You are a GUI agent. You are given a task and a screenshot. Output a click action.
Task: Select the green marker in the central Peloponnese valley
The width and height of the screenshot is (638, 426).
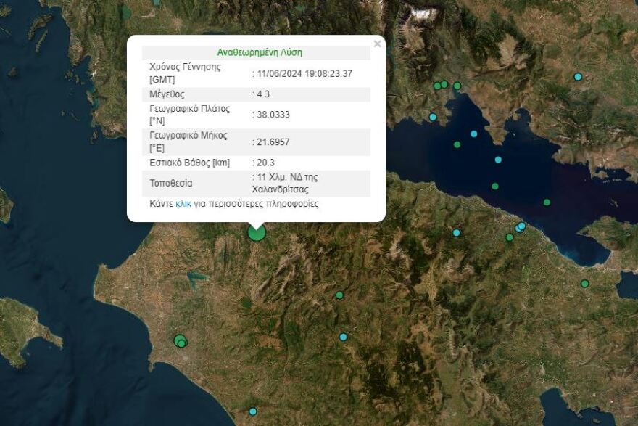tap(339, 295)
